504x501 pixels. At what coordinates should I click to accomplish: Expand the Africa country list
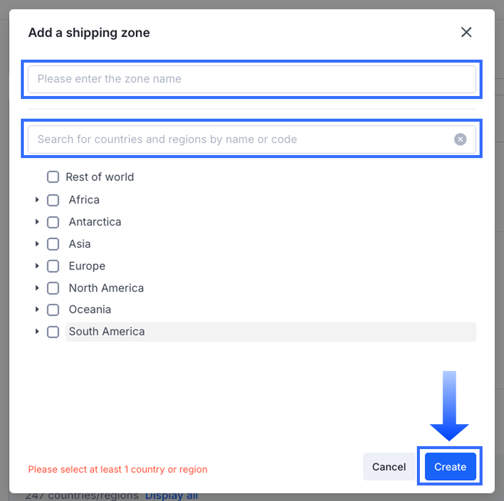point(37,200)
